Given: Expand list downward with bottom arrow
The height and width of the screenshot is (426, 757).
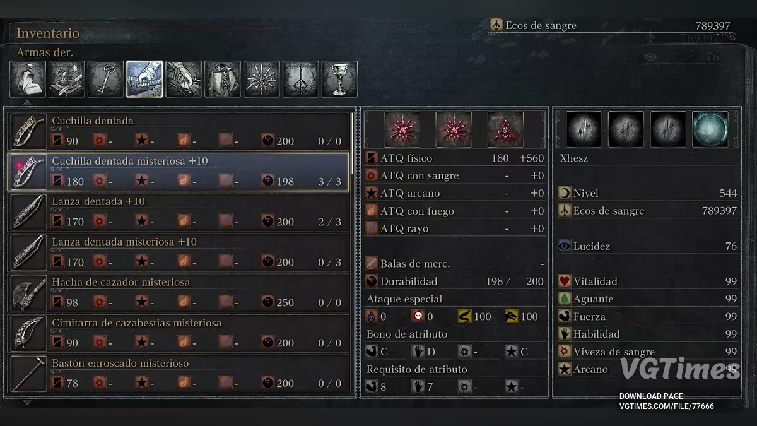Looking at the screenshot, I should 26,402.
